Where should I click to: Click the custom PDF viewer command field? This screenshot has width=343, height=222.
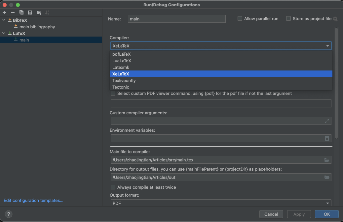[221, 103]
